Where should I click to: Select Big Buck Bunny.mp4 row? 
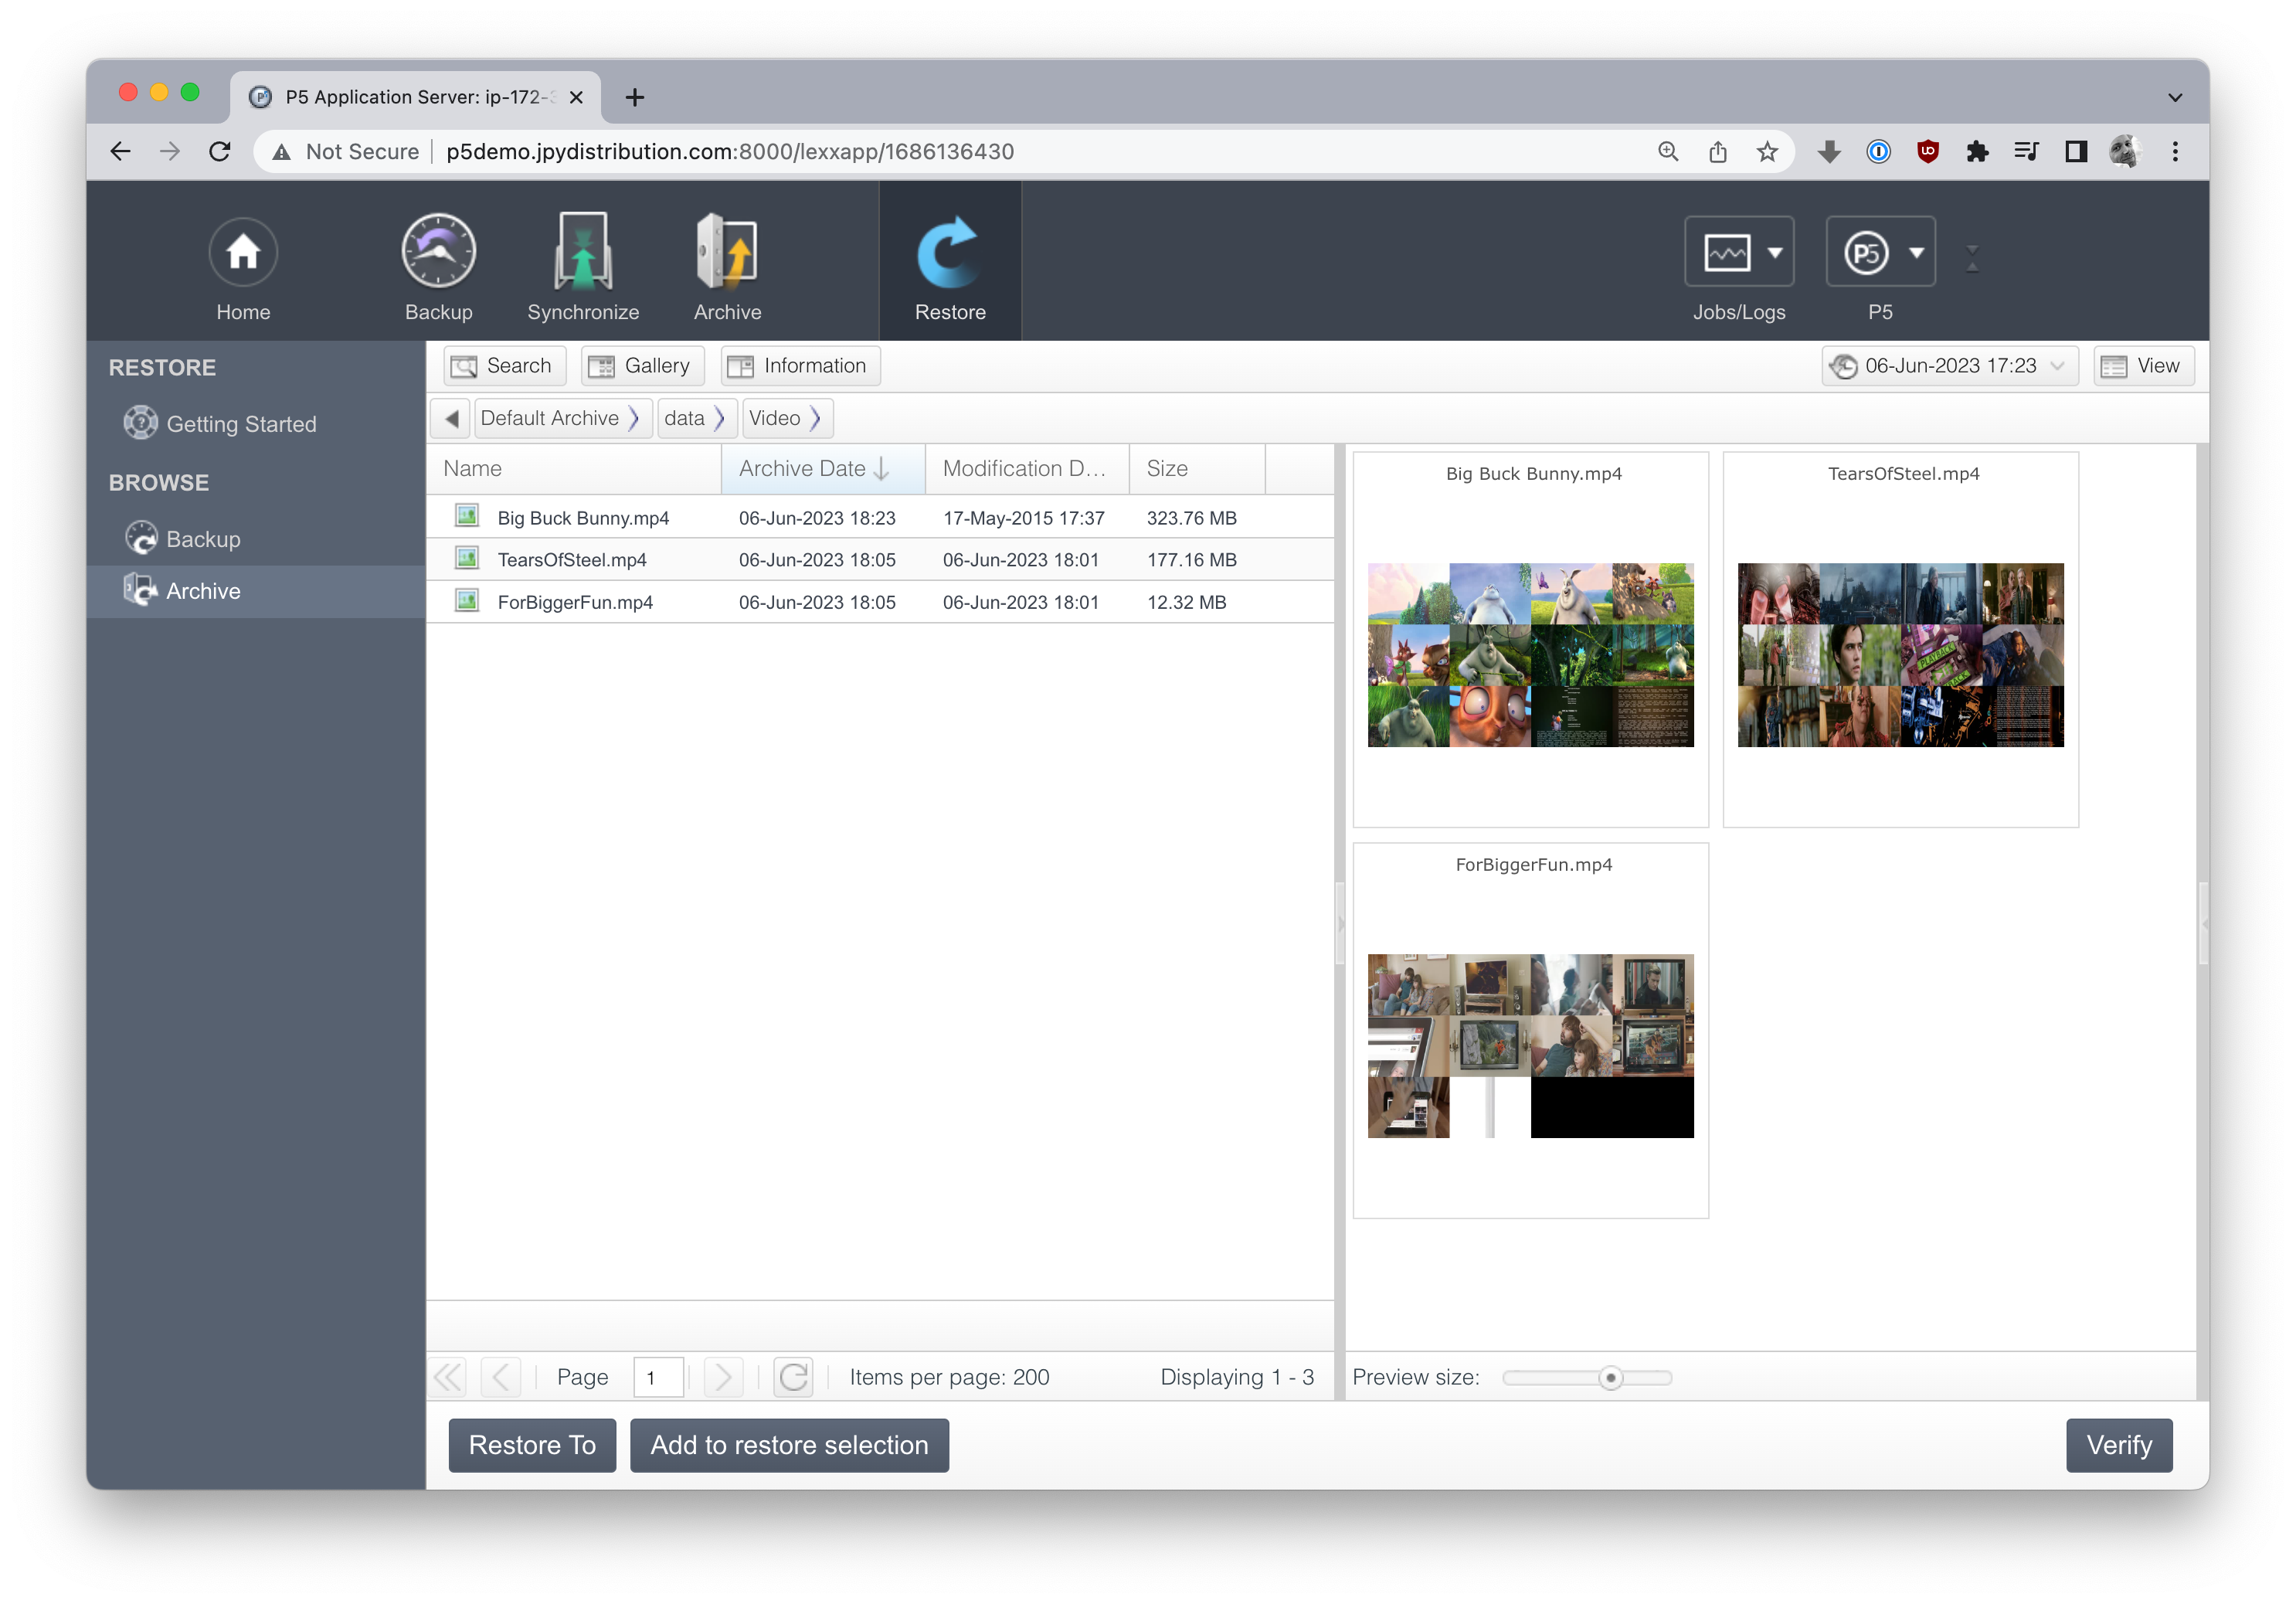click(880, 518)
